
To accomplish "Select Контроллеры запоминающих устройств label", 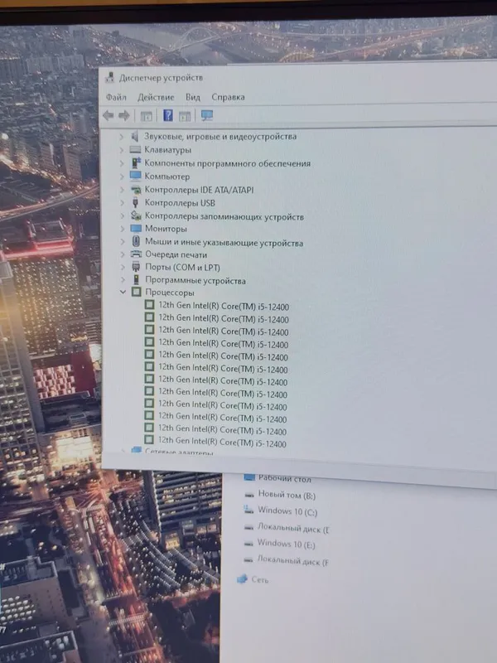I will (224, 216).
